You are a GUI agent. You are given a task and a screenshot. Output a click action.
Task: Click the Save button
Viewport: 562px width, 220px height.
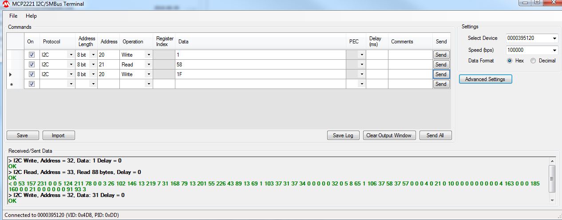coord(23,135)
